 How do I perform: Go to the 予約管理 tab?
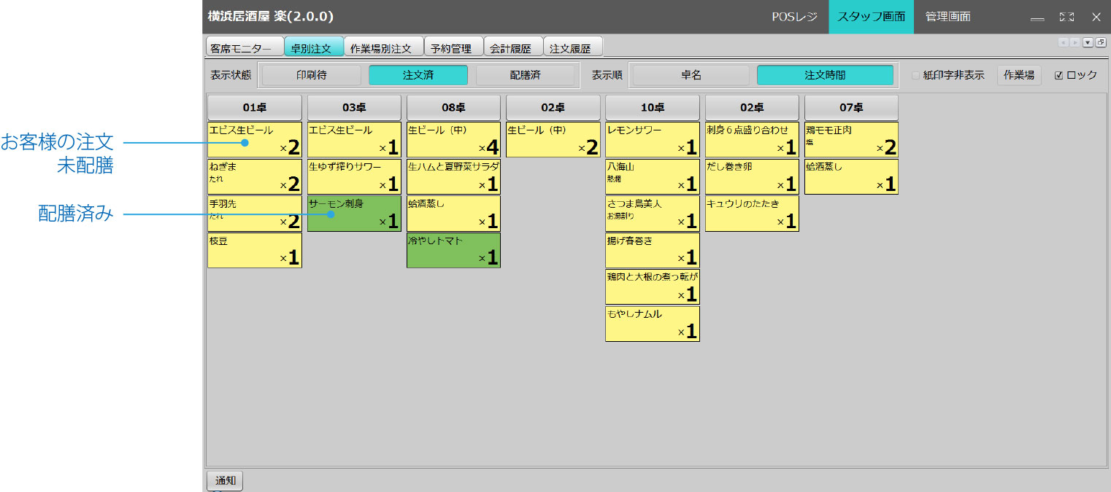(453, 47)
